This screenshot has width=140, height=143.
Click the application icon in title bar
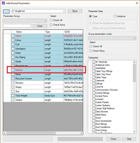click(x=3, y=3)
